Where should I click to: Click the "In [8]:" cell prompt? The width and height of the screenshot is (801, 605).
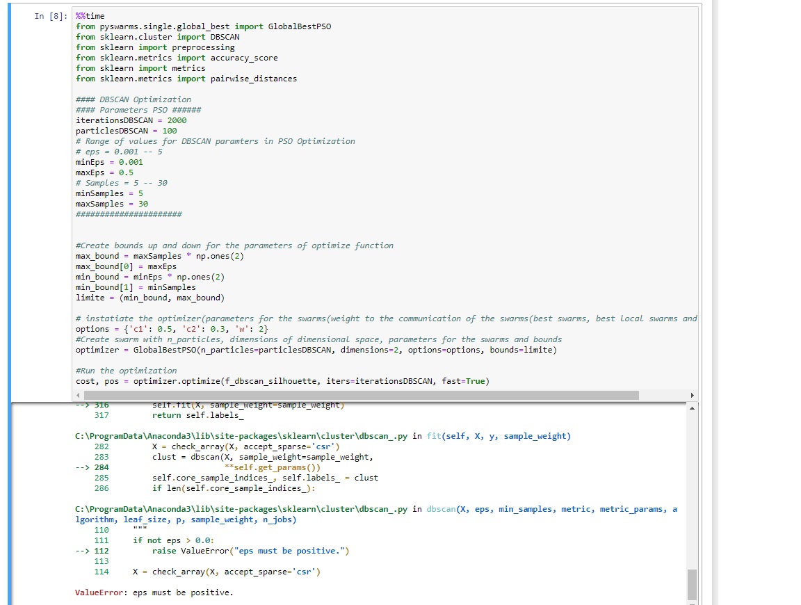point(50,15)
